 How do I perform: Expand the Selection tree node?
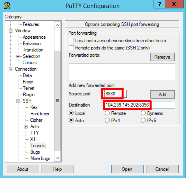[x=18, y=57]
